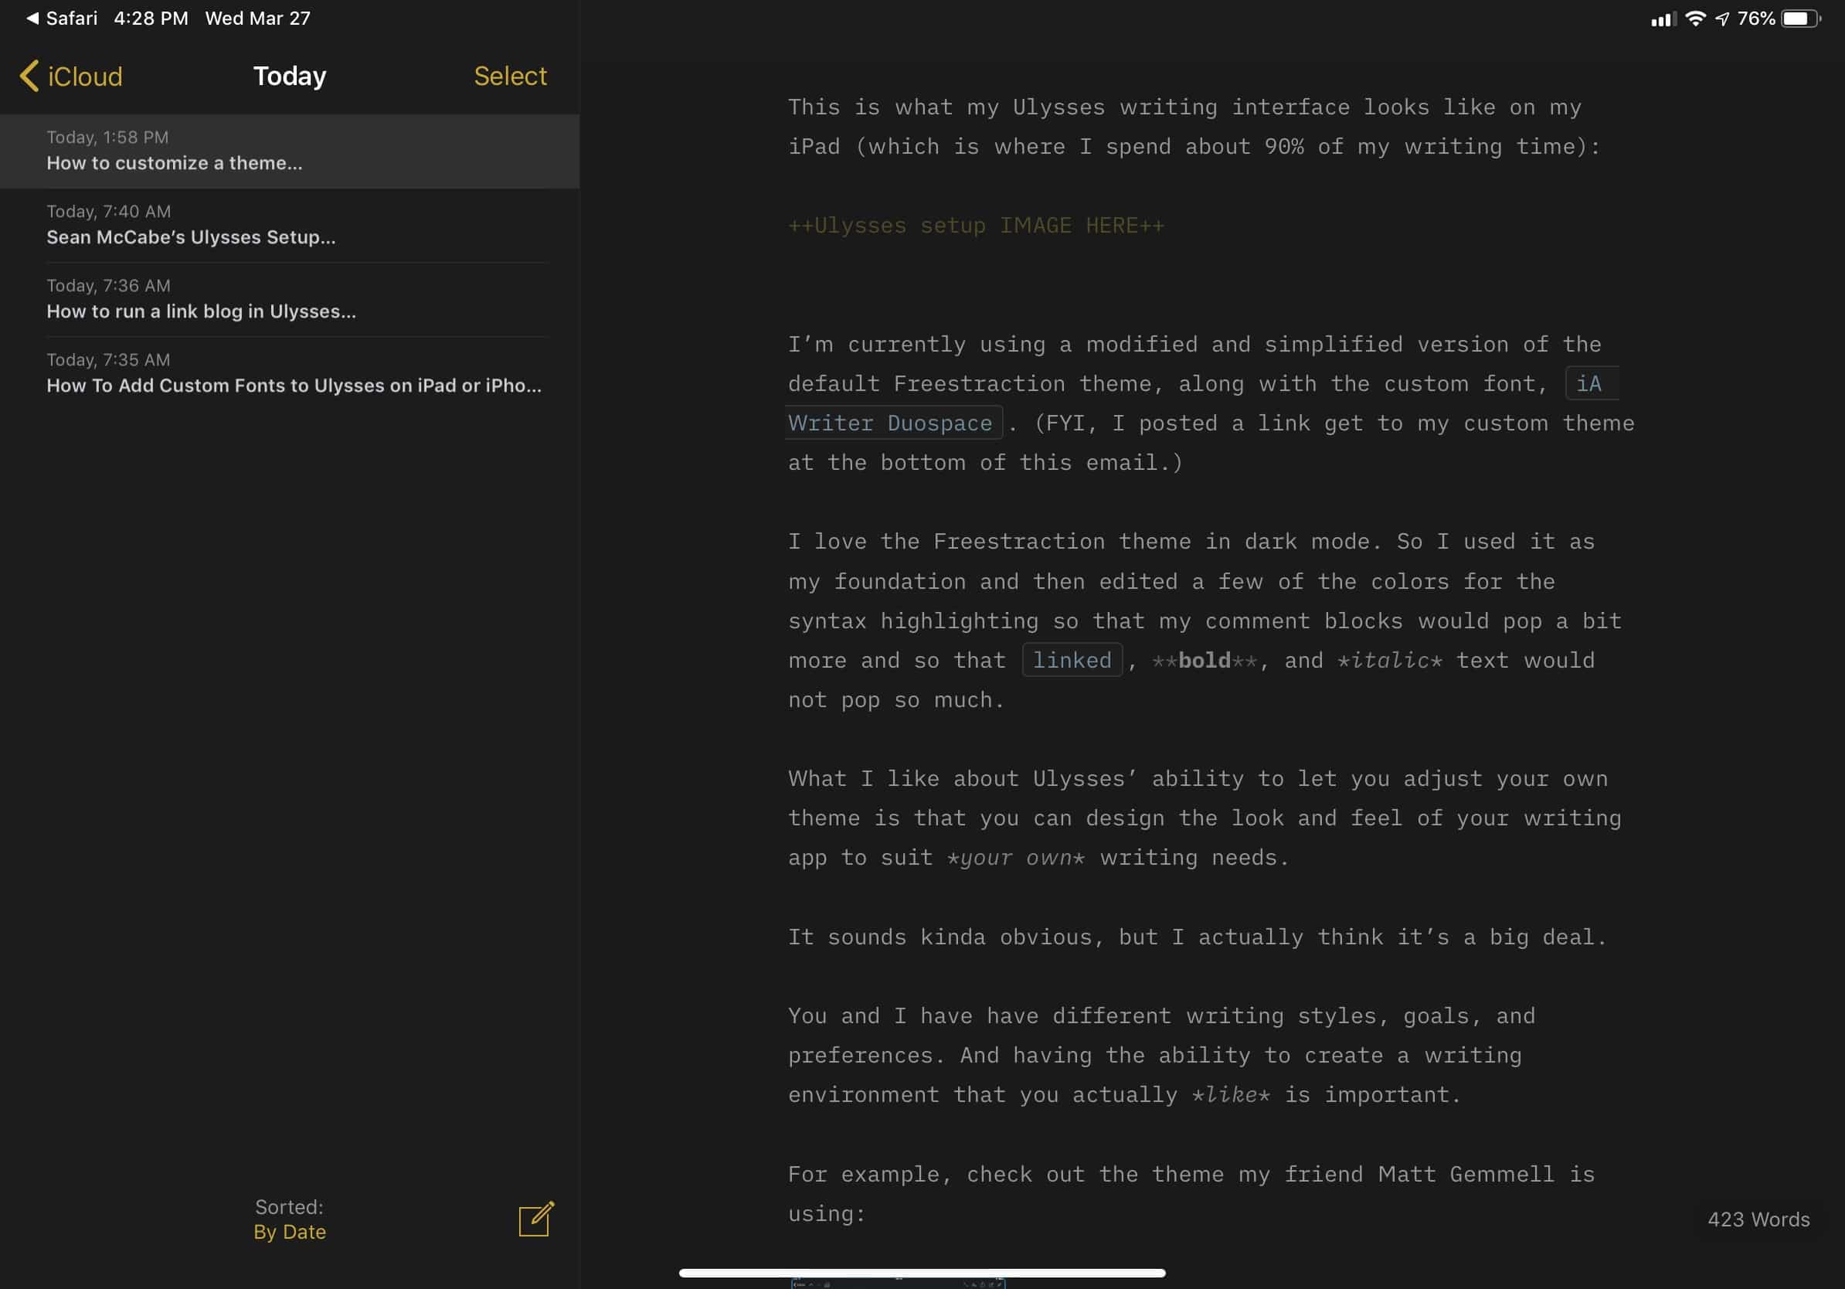Click the iCloud back button
This screenshot has height=1289, width=1845.
69,76
